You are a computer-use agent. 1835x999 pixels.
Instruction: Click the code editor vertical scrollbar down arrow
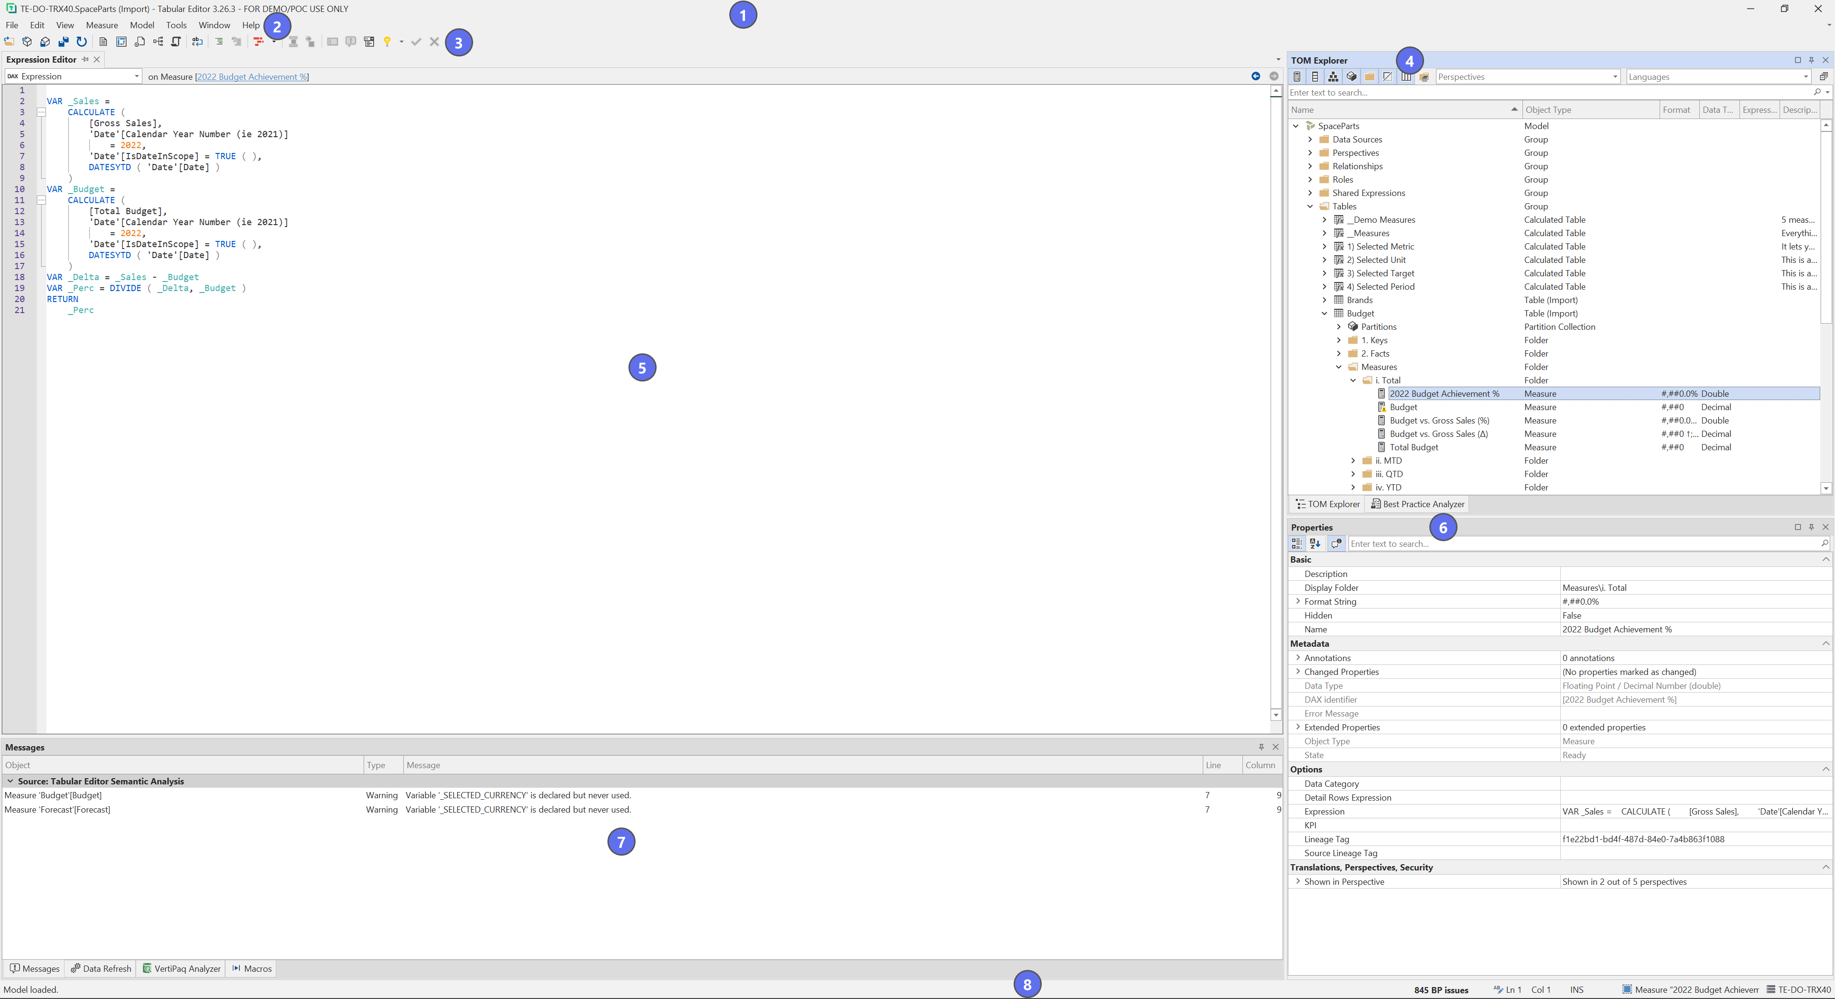click(x=1275, y=715)
